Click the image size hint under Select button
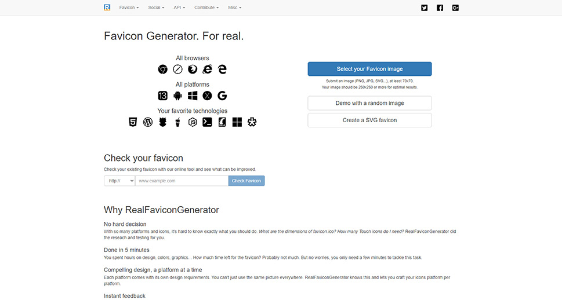 (x=369, y=84)
